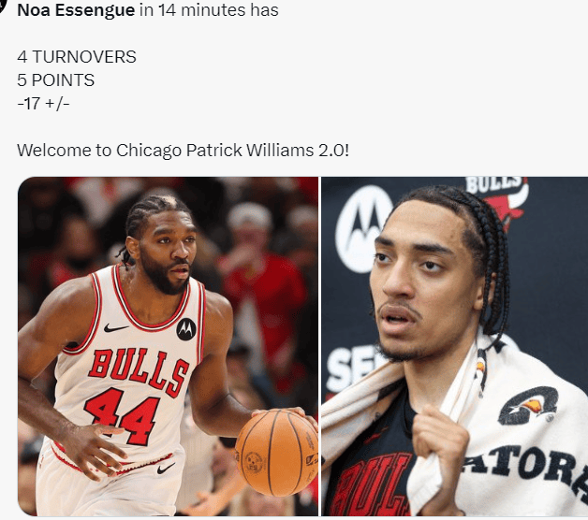The image size is (588, 520).
Task: Click the large Motorola logo on backdrop
Action: pyautogui.click(x=361, y=228)
